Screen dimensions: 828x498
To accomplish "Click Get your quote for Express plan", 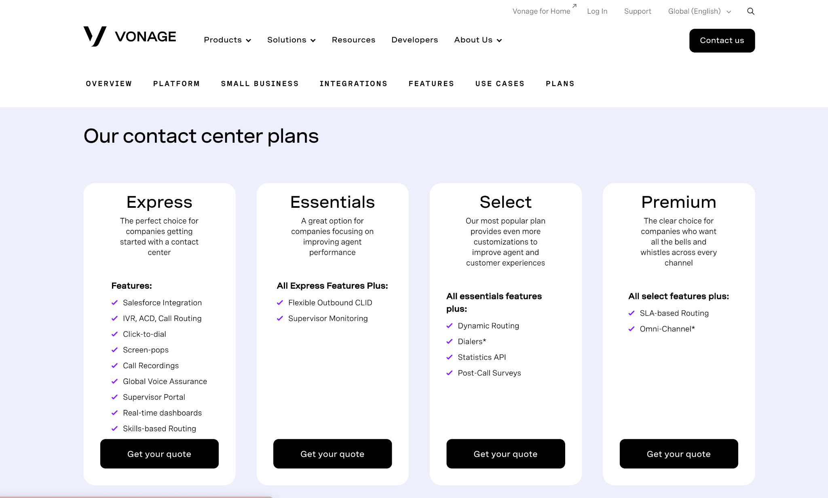I will (159, 454).
